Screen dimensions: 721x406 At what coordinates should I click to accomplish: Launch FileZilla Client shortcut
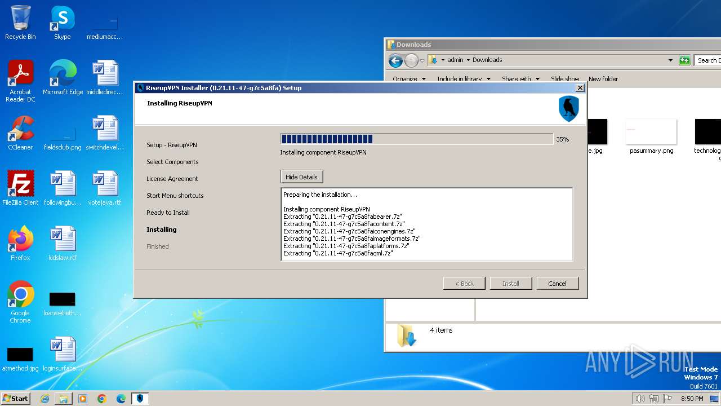click(20, 188)
